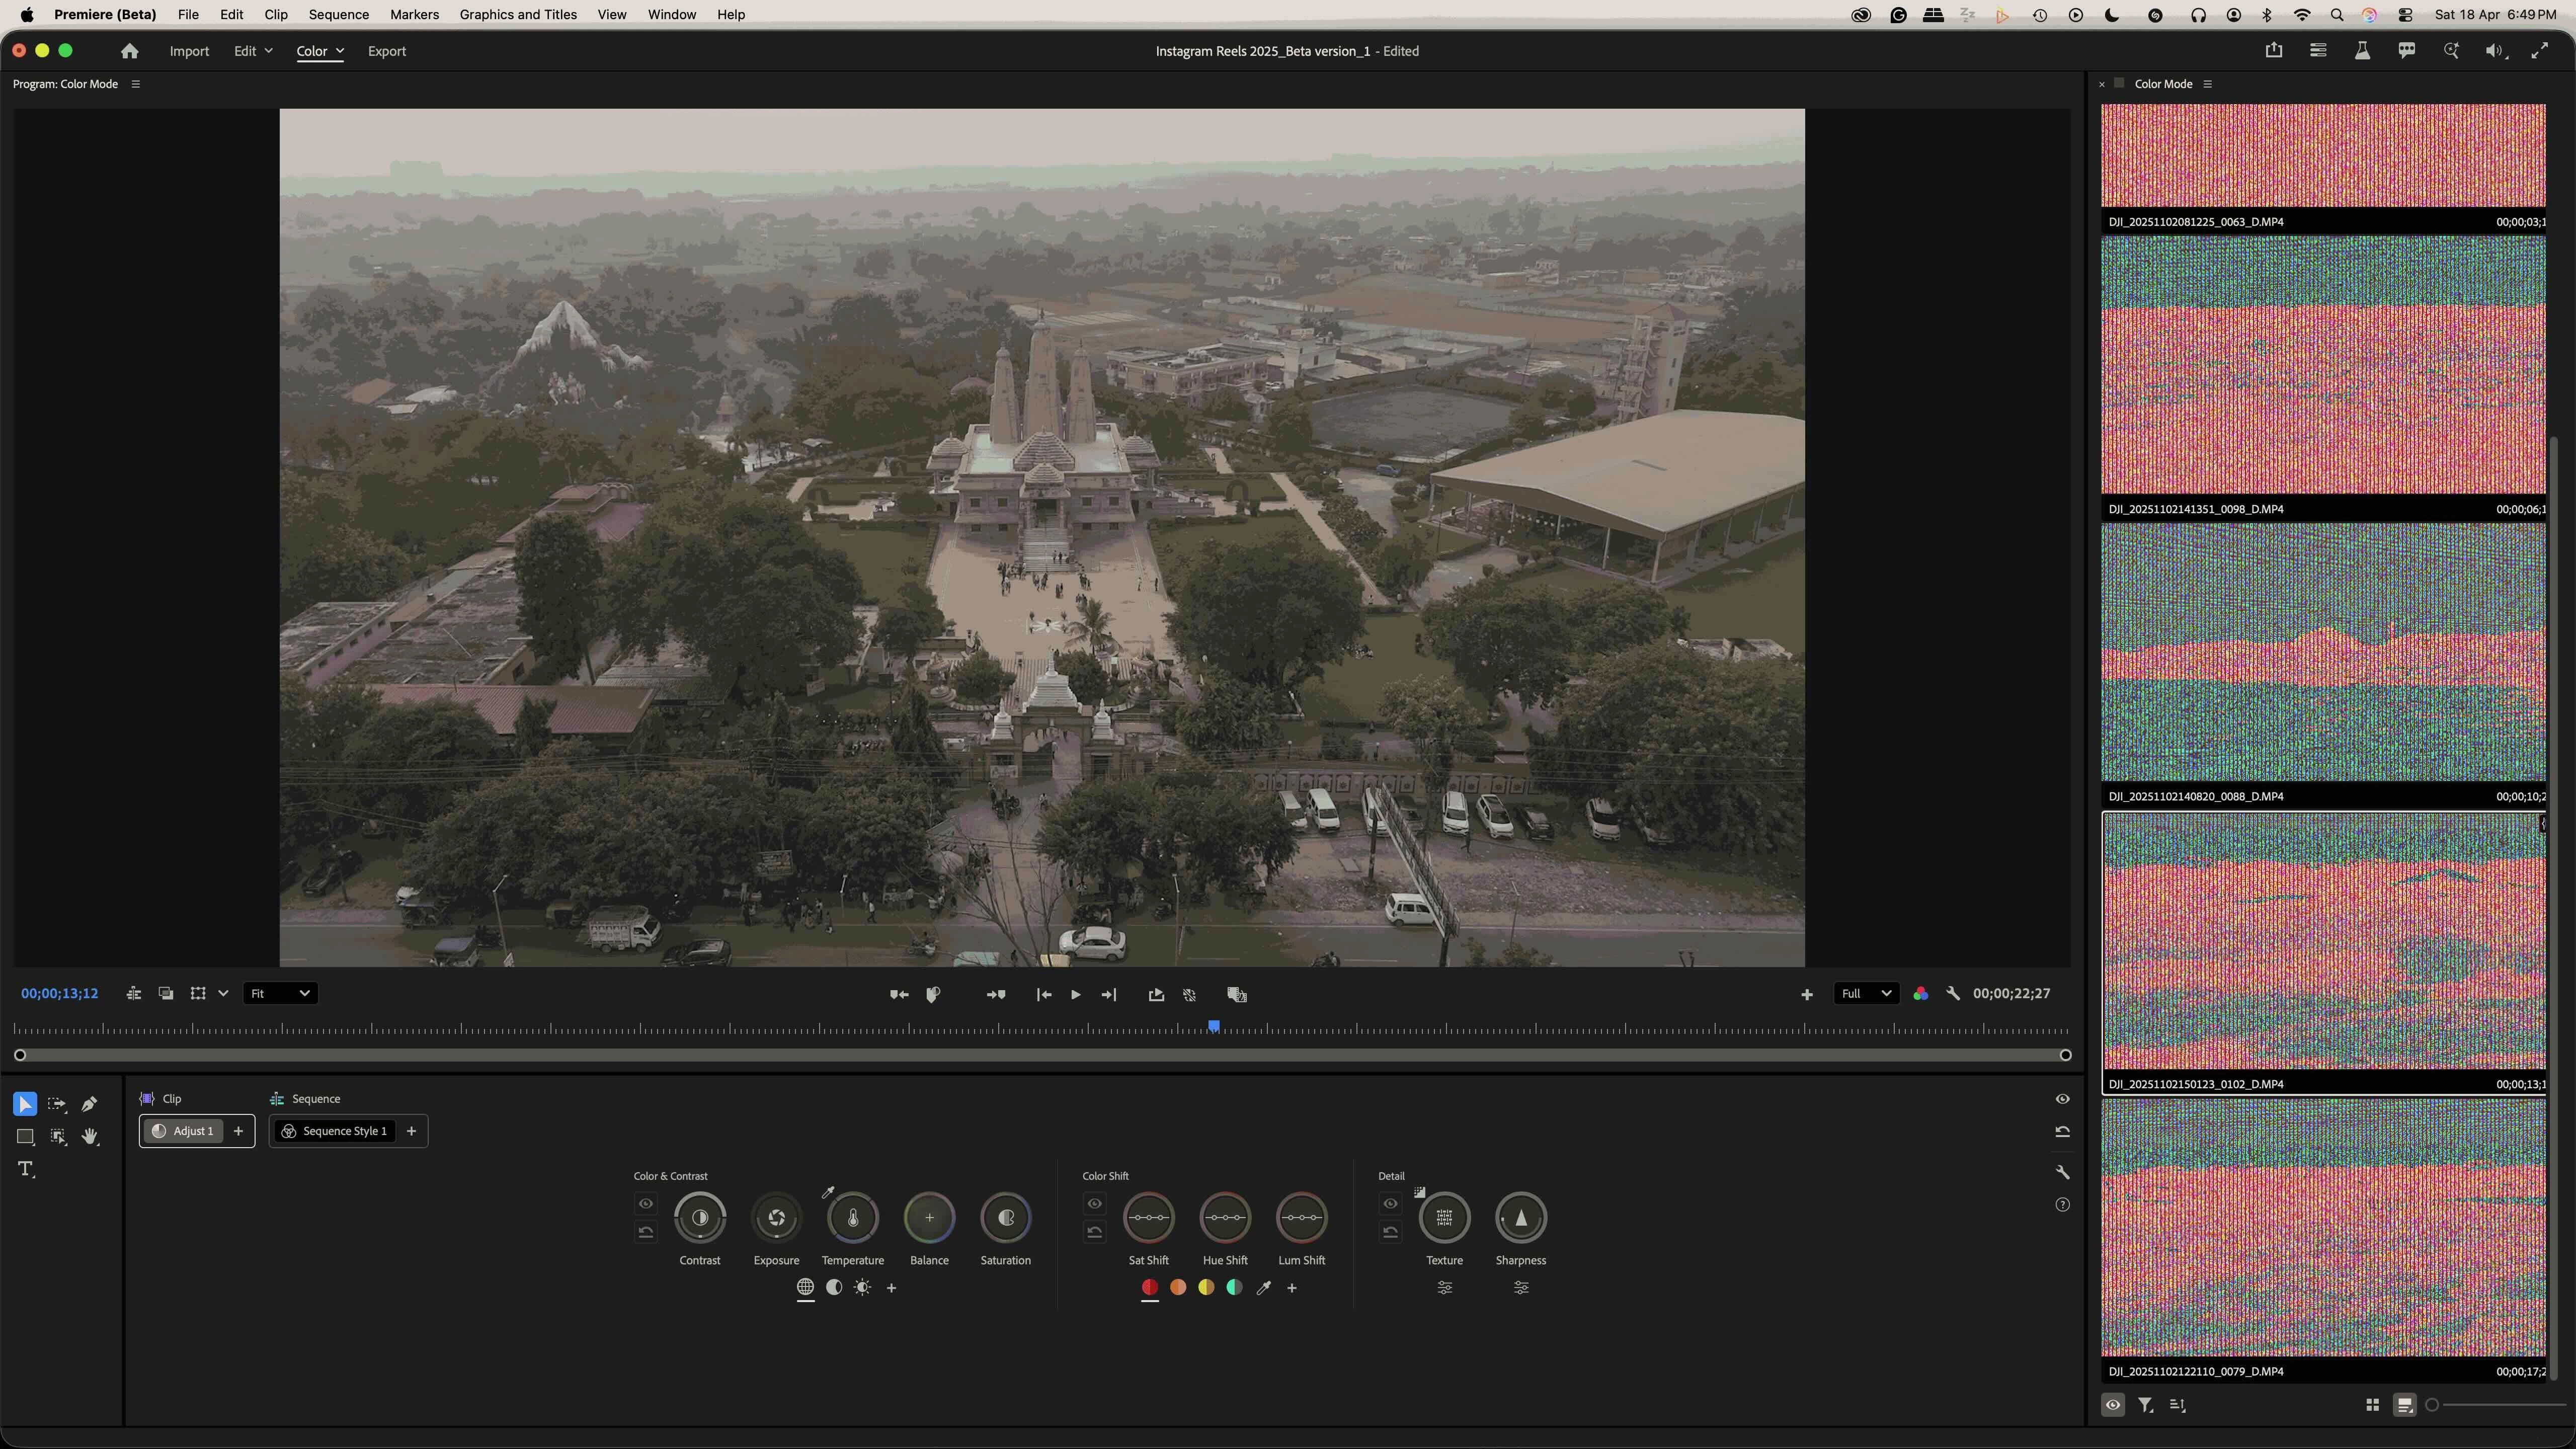
Task: Switch to the Export tab
Action: point(386,51)
